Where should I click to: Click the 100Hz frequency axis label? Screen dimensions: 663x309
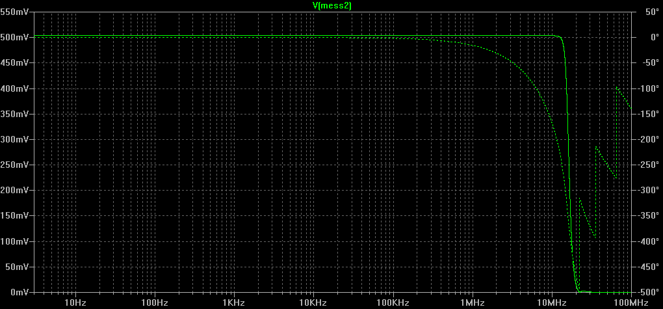155,302
